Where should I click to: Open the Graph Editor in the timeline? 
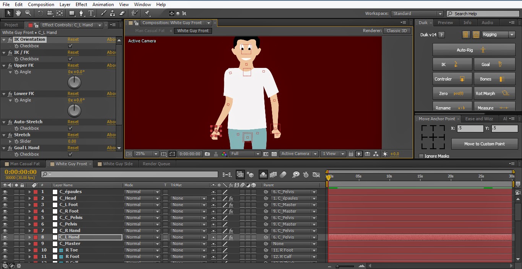(316, 175)
